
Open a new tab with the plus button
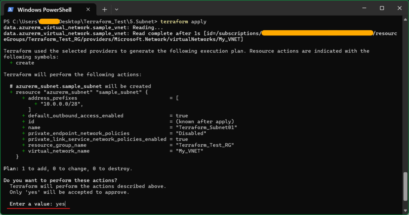105,10
